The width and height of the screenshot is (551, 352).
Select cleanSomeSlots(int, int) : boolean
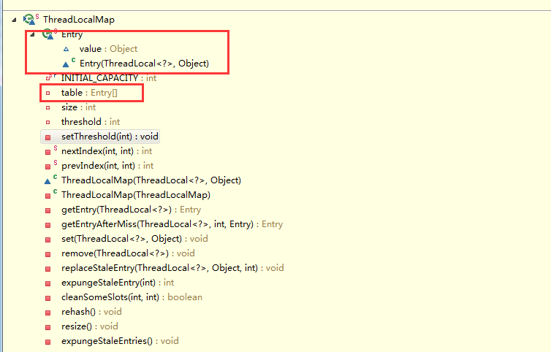click(x=132, y=297)
